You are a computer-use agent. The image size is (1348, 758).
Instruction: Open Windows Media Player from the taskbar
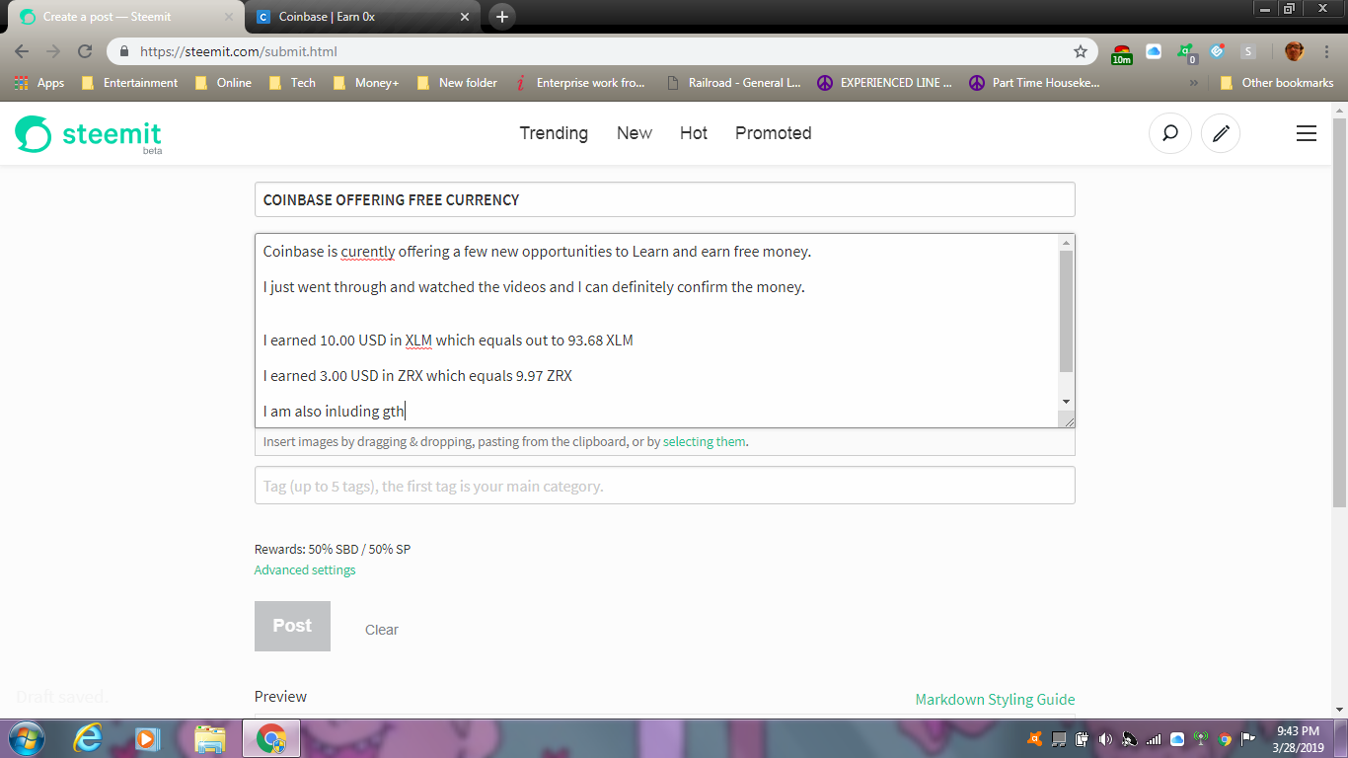[x=147, y=738]
